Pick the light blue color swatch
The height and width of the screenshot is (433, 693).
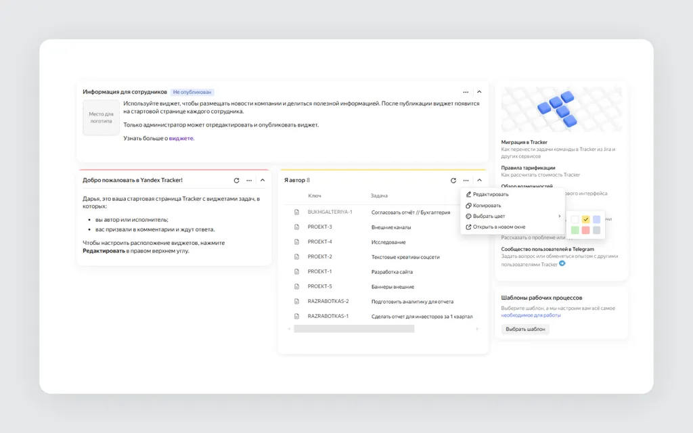coord(597,219)
